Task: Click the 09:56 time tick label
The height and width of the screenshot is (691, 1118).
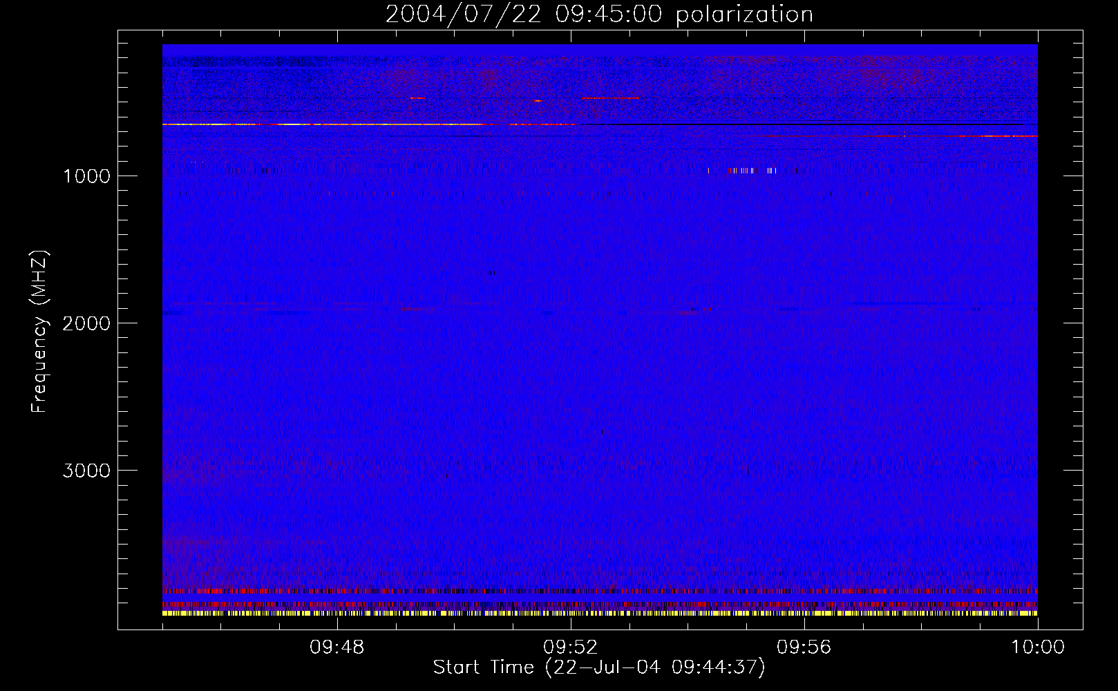Action: 804,647
